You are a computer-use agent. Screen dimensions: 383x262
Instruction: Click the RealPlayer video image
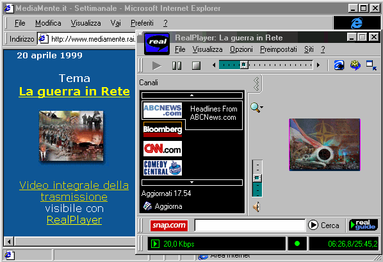point(325,145)
